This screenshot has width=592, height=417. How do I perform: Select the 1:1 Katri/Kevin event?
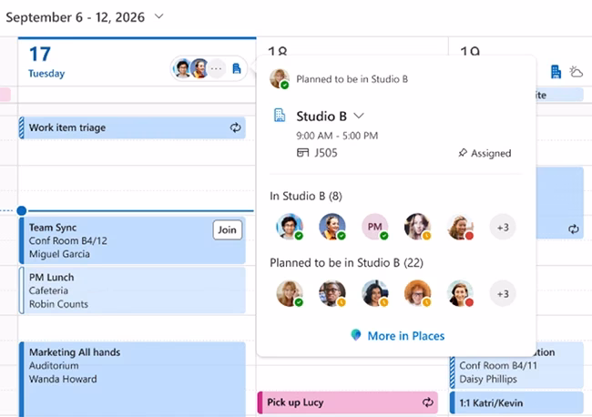516,402
